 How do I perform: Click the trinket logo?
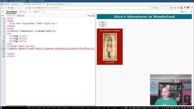pyautogui.click(x=11, y=12)
